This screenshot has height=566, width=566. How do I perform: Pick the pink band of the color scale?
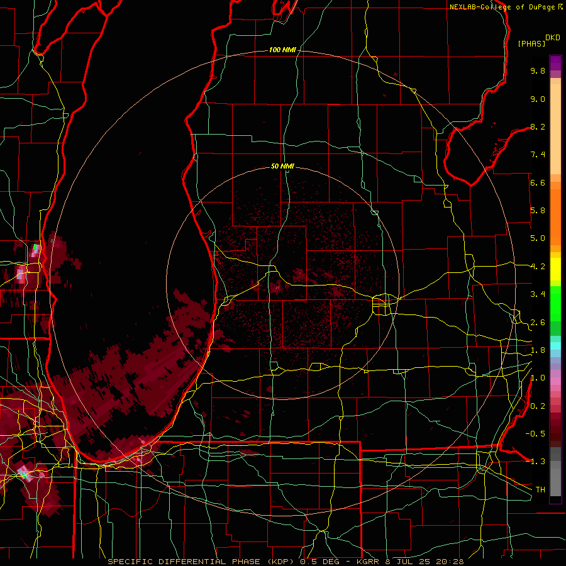click(555, 381)
